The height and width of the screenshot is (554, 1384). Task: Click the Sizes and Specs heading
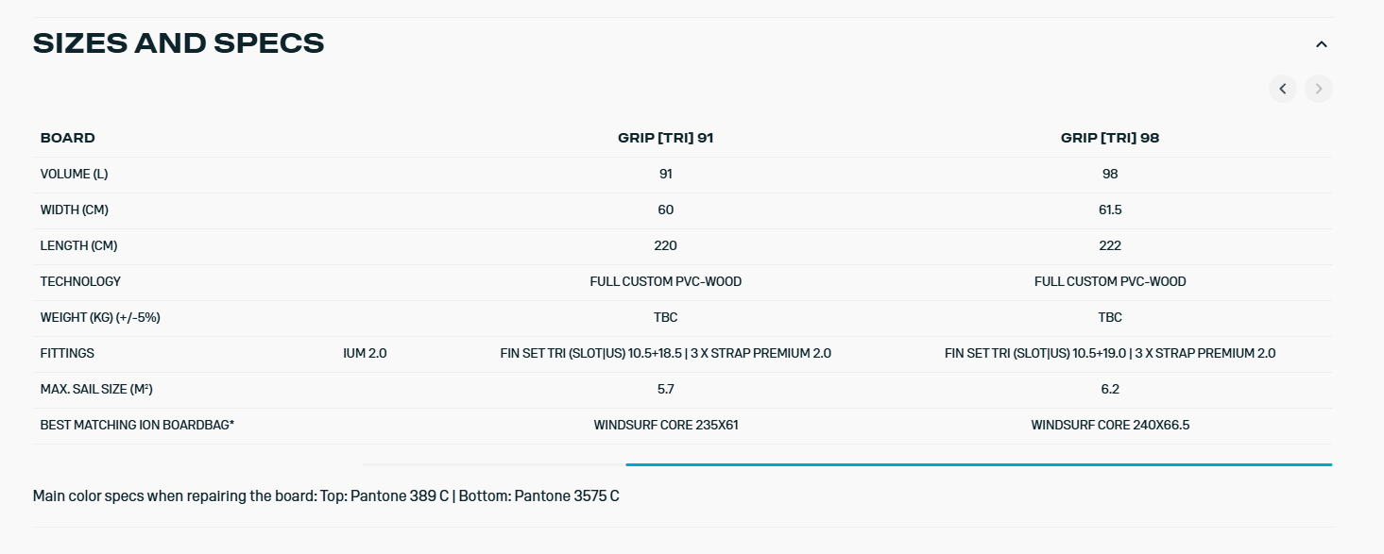pos(179,43)
